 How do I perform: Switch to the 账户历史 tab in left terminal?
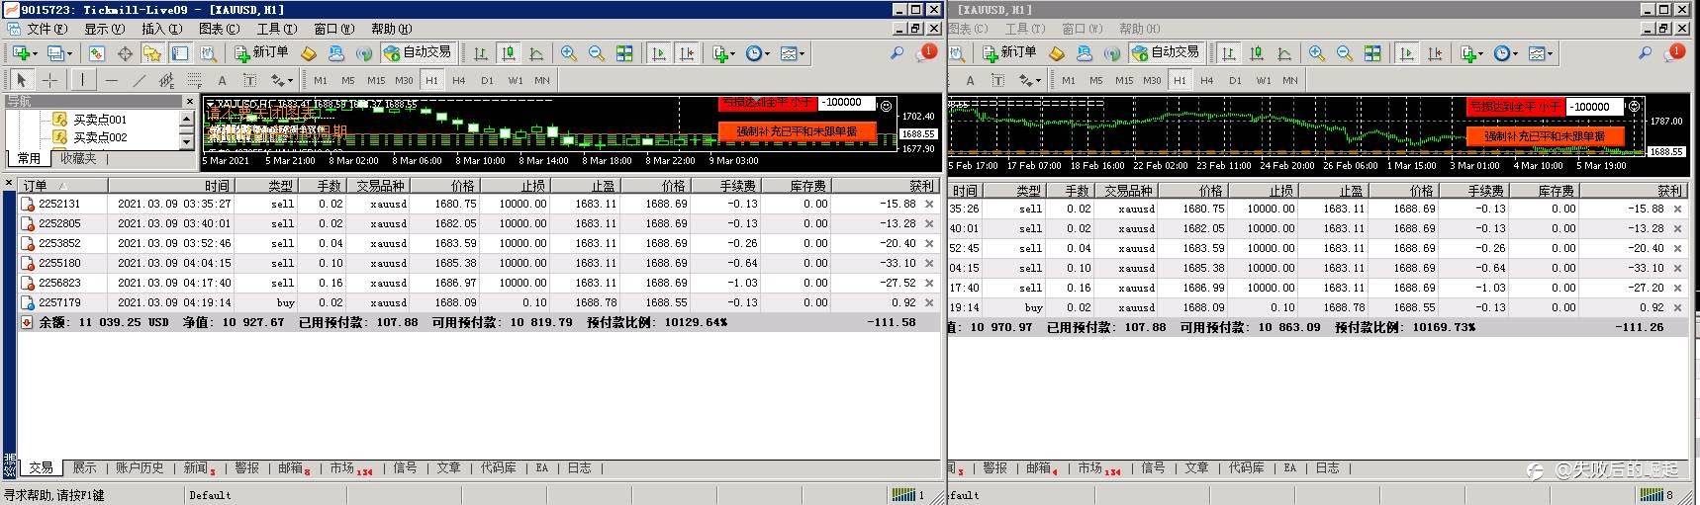pyautogui.click(x=140, y=468)
